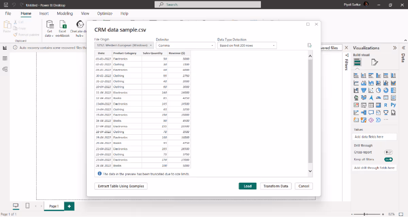Get more visuals via ellipsis

pos(386,120)
